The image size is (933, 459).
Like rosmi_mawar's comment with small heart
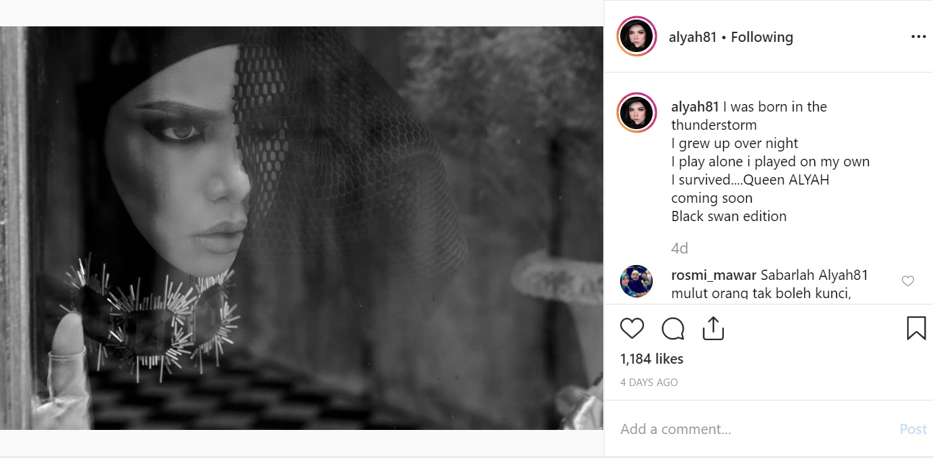[908, 281]
